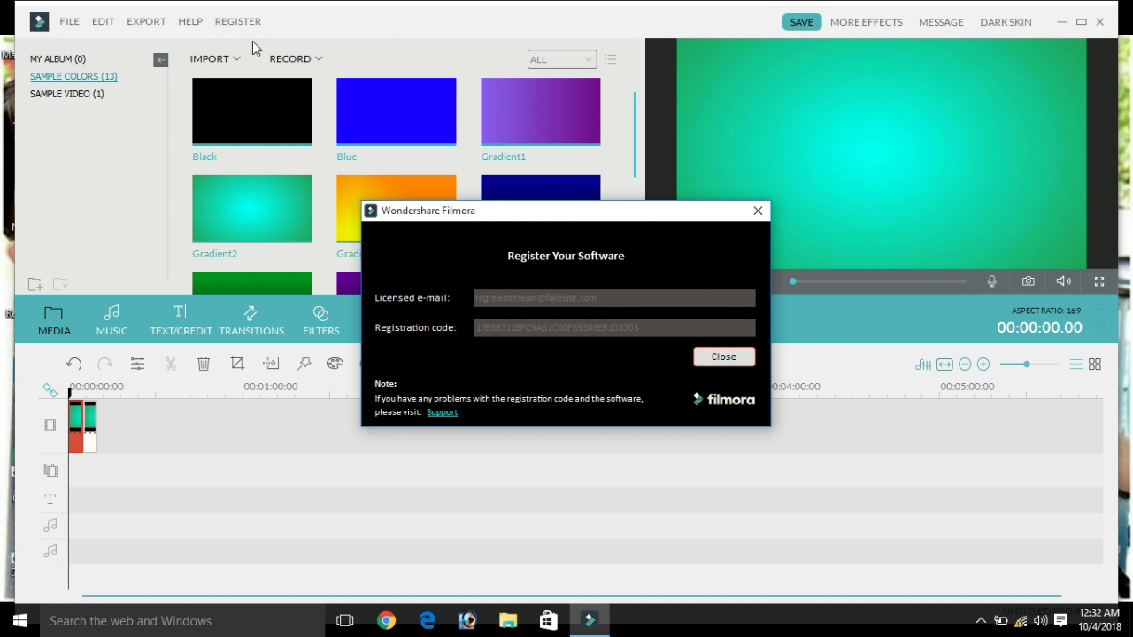The height and width of the screenshot is (637, 1133).
Task: Switch to the FILTERS tab
Action: (320, 320)
